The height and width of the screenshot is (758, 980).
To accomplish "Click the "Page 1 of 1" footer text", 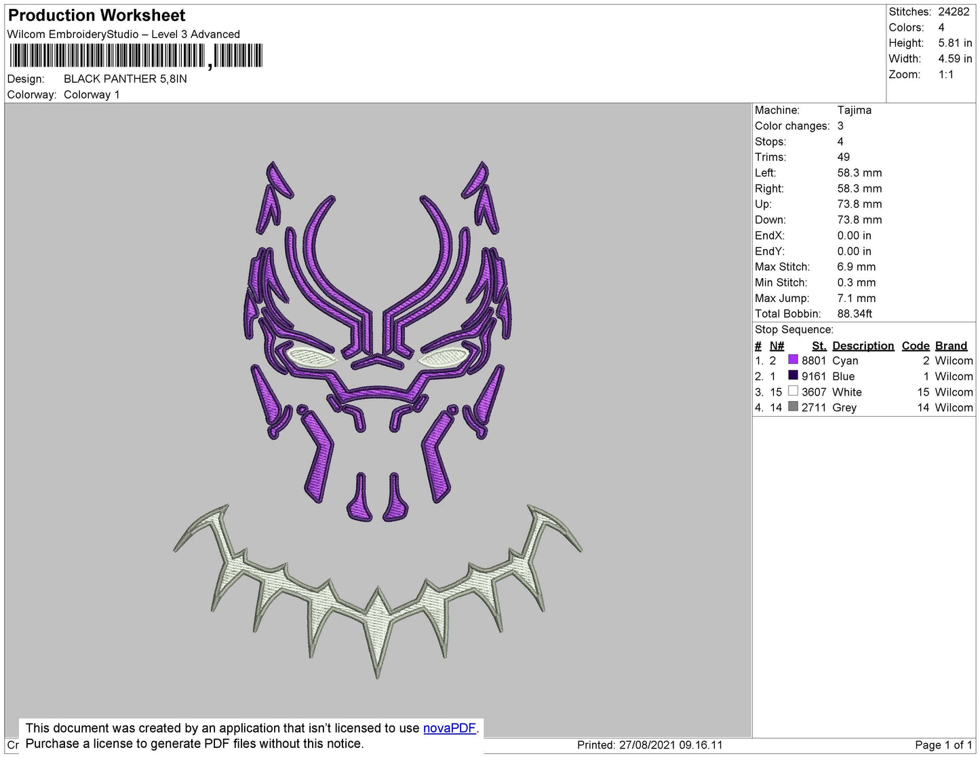I will click(944, 745).
